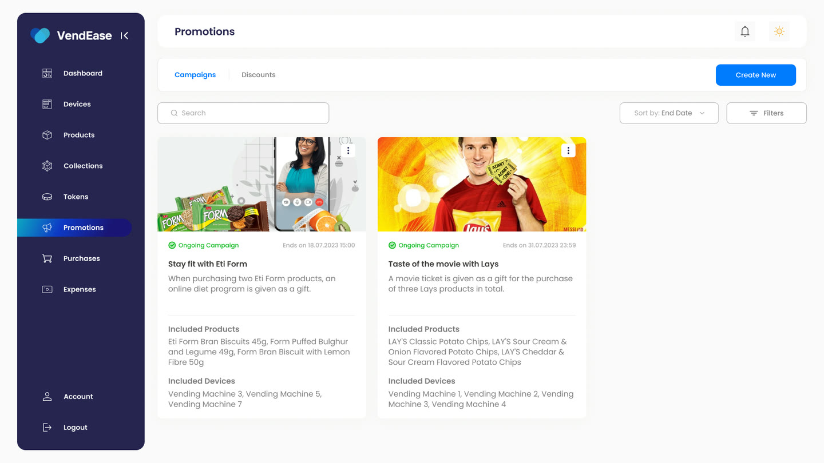Viewport: 824px width, 463px height.
Task: Click the search magnifier icon
Action: tap(175, 113)
